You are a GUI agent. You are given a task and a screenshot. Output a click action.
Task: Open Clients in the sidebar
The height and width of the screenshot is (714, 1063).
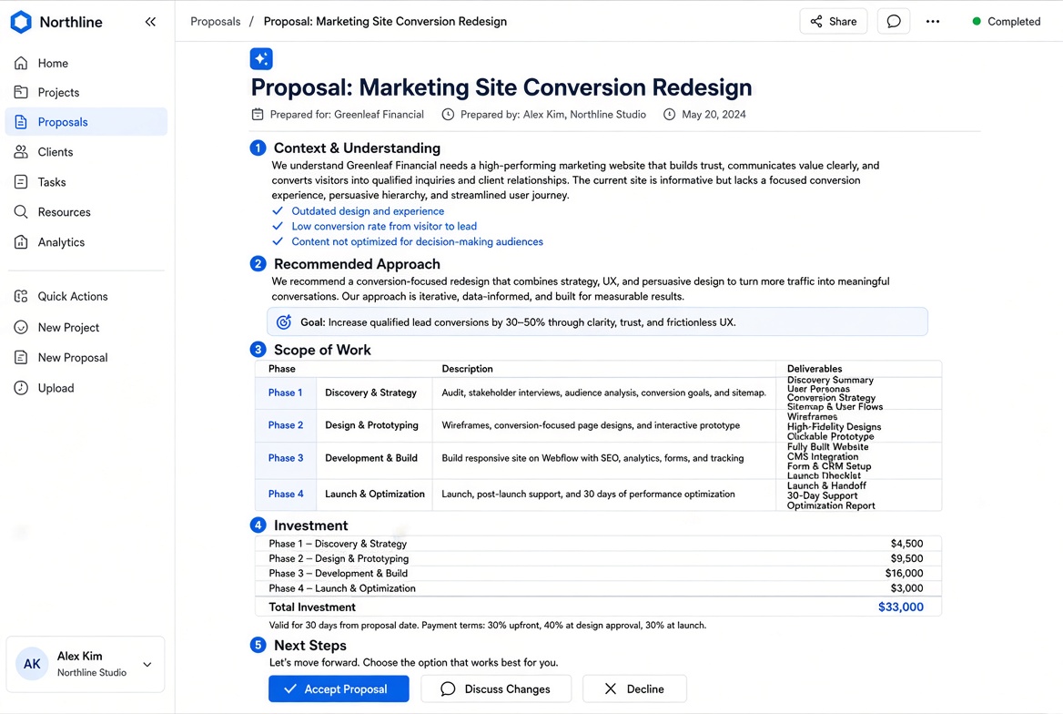[x=86, y=152]
